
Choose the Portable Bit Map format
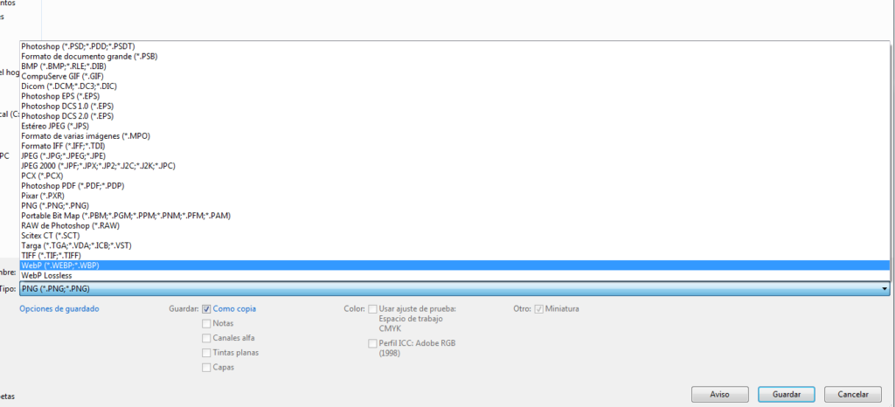pos(454,216)
